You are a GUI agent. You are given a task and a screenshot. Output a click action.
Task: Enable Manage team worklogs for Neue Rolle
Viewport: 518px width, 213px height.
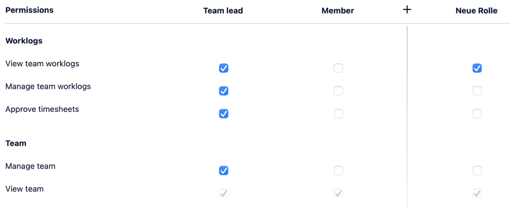point(477,91)
